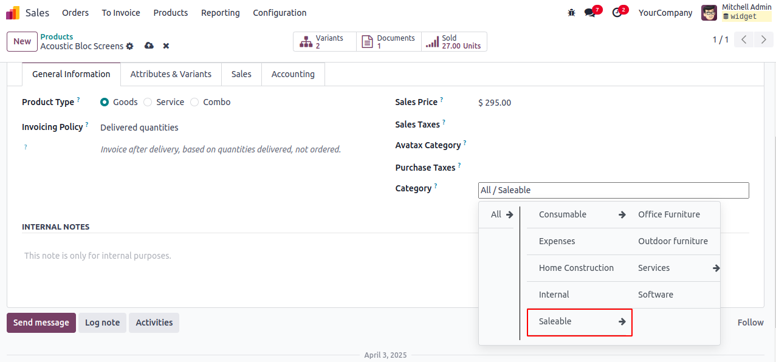This screenshot has width=776, height=362.
Task: Open the conversations chat icon
Action: [589, 13]
